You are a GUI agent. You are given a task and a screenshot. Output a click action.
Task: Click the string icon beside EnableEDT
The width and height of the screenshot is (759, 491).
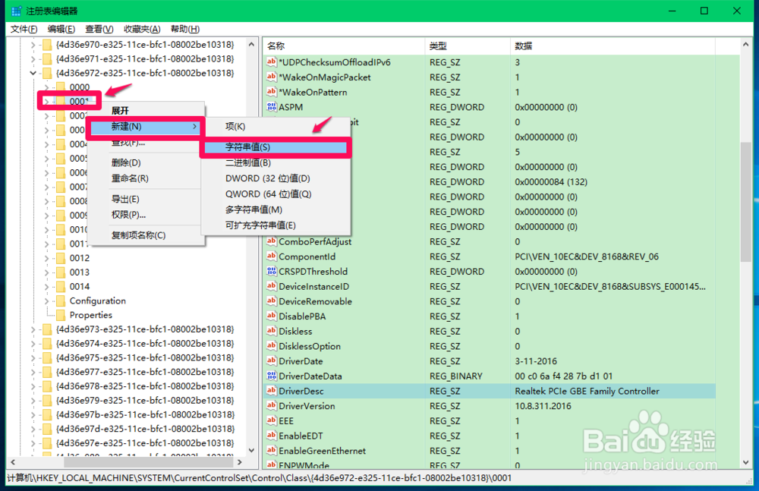coord(272,436)
